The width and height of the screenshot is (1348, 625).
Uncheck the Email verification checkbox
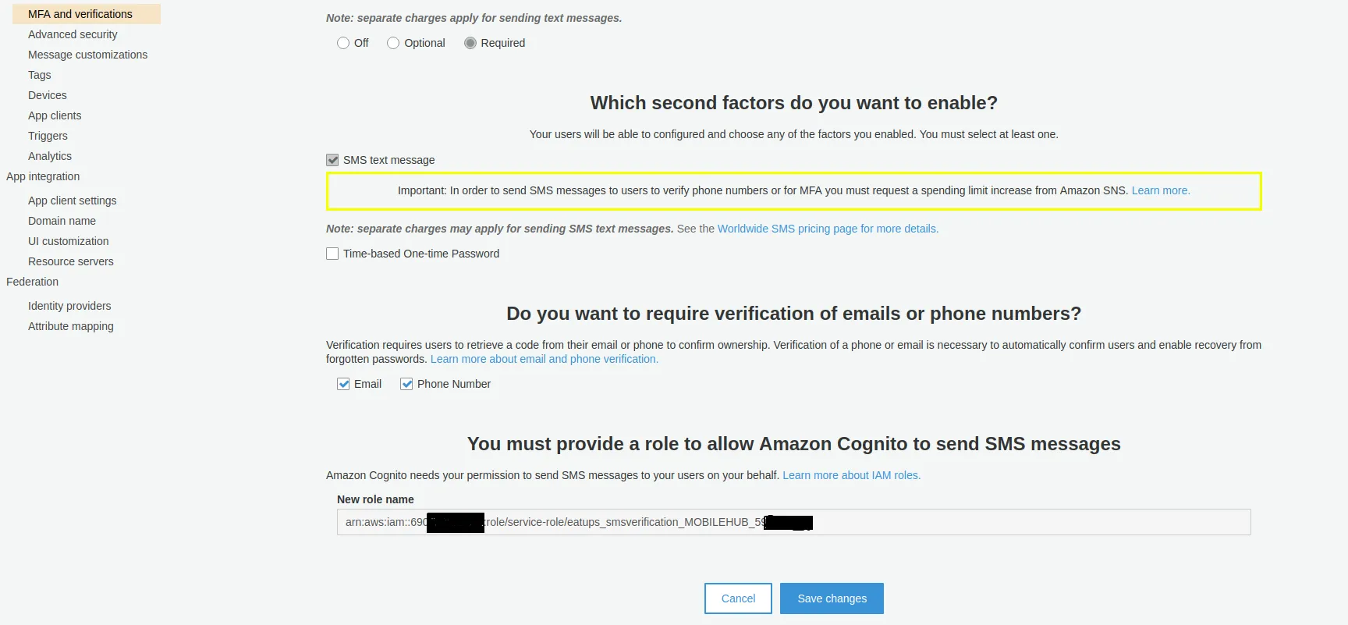(343, 384)
